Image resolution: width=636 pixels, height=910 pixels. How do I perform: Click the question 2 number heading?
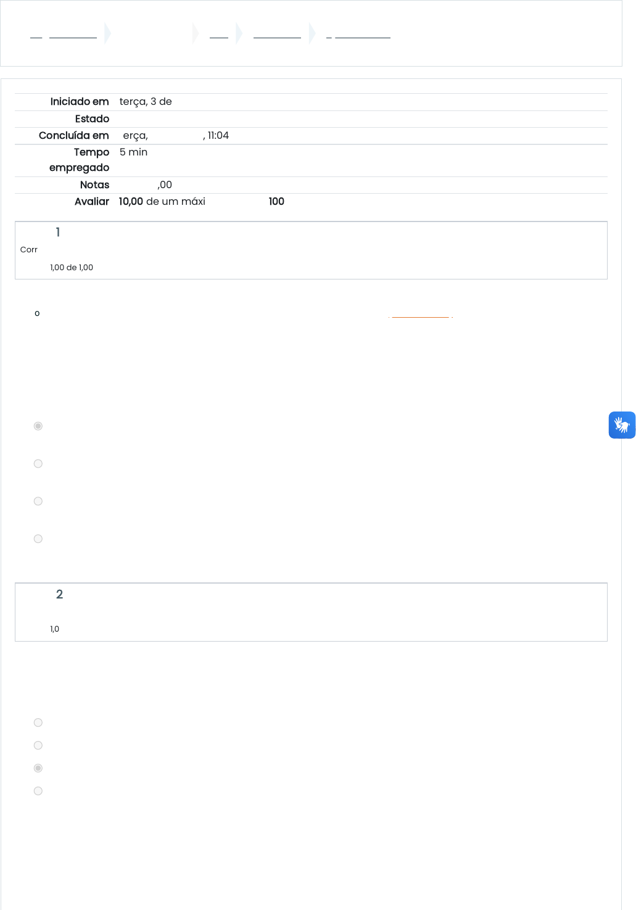pos(59,595)
